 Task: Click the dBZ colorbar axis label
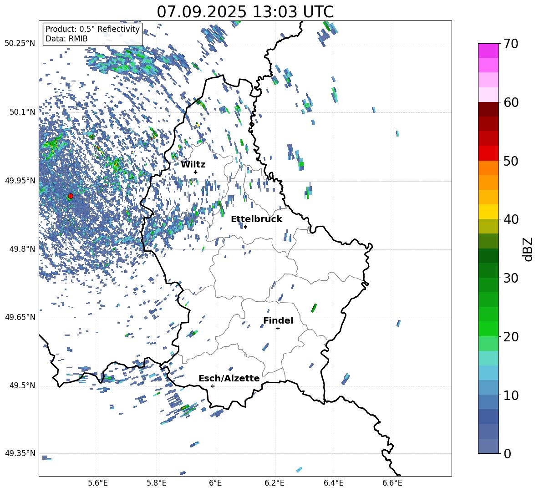pos(529,249)
